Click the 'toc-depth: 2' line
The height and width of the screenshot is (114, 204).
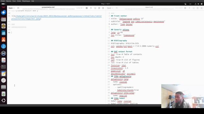(117, 57)
